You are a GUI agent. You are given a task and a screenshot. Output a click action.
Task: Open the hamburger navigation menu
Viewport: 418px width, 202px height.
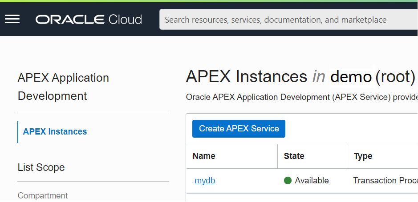pyautogui.click(x=12, y=19)
